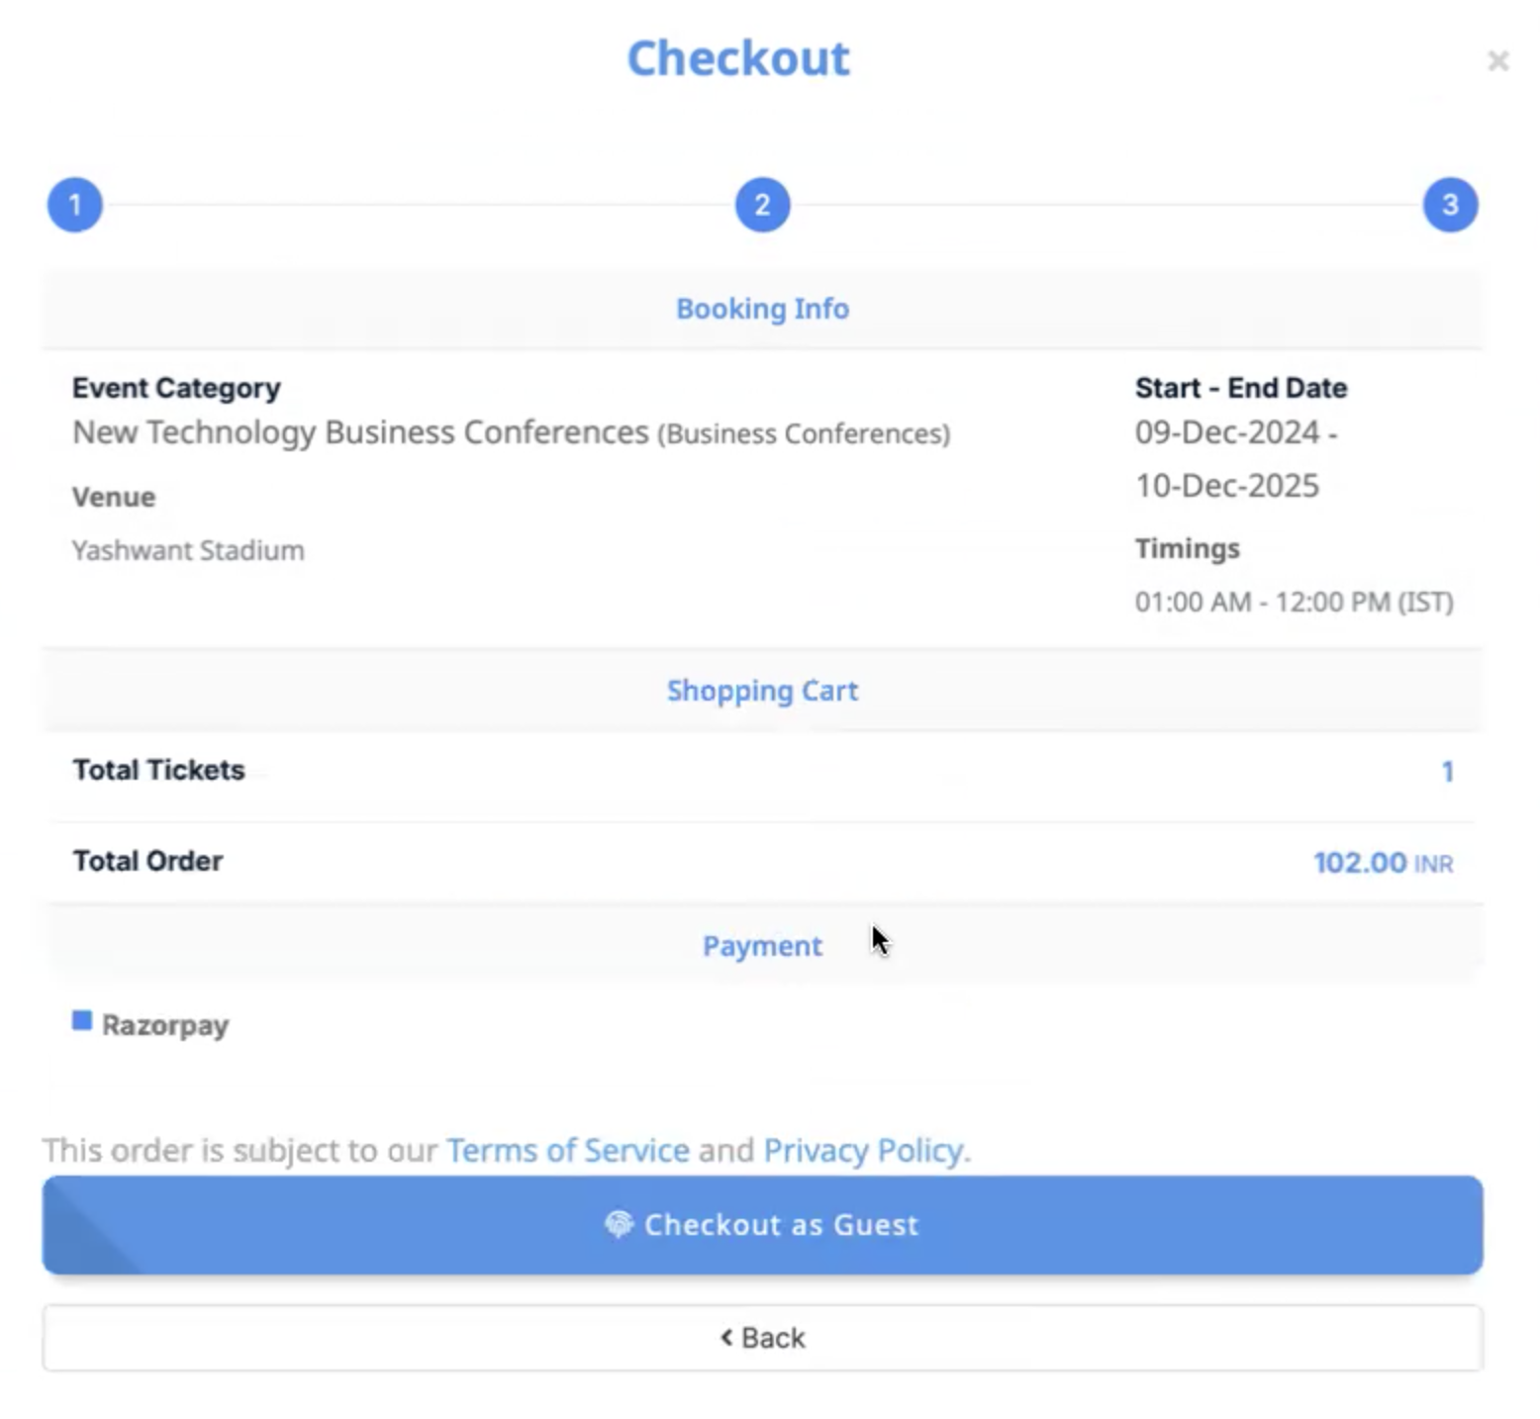Click the fingerprint icon on the checkout button

[619, 1224]
